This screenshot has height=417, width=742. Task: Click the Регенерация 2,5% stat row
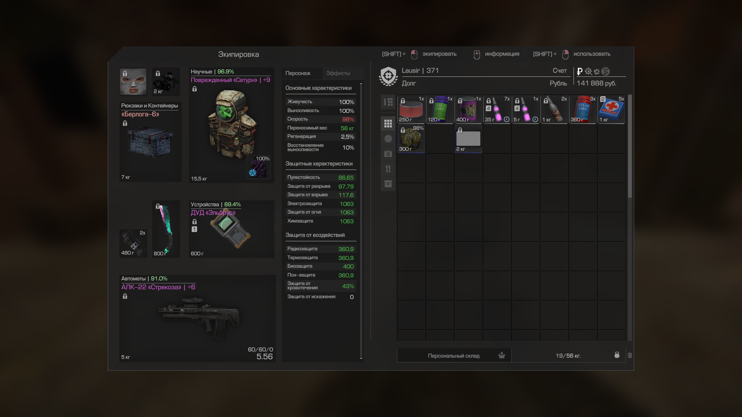coord(320,137)
